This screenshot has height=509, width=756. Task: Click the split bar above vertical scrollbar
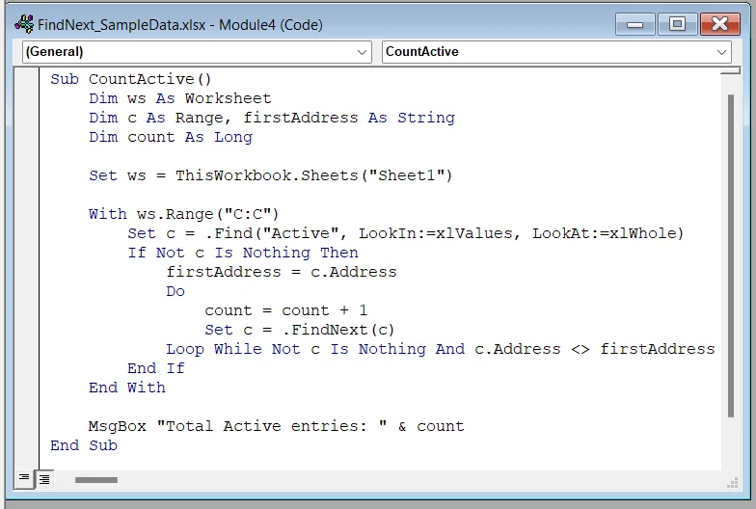pos(731,71)
